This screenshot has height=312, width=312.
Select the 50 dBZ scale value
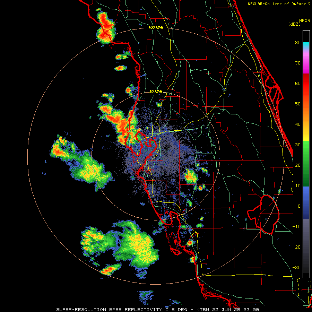click(x=298, y=104)
